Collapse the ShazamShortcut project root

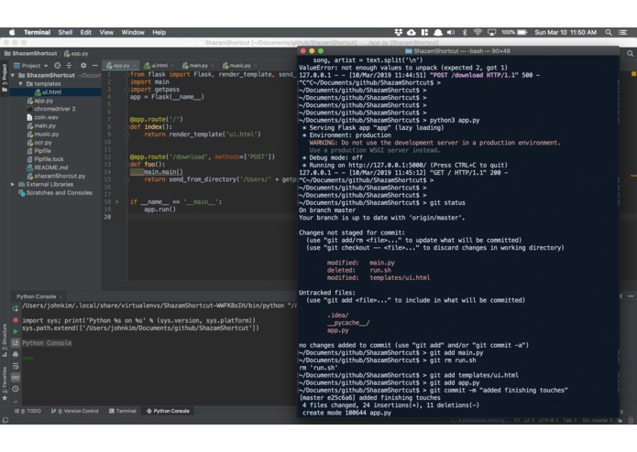click(x=13, y=75)
